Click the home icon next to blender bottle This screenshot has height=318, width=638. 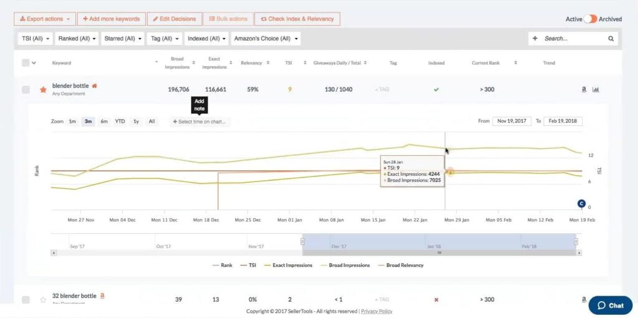pyautogui.click(x=95, y=86)
